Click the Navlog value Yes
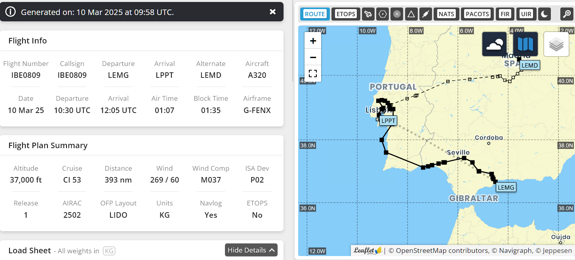The image size is (575, 260). coord(211,215)
